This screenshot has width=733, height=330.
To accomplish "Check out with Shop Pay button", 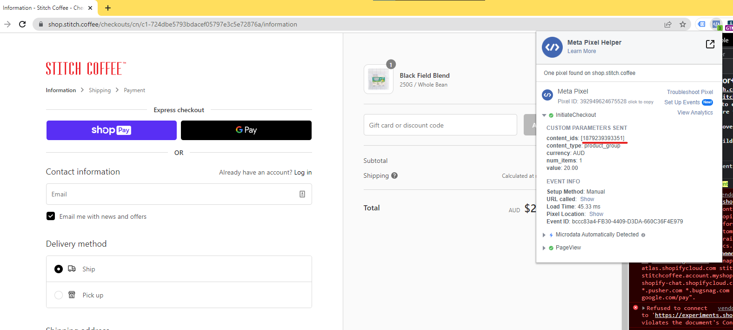I will tap(112, 130).
